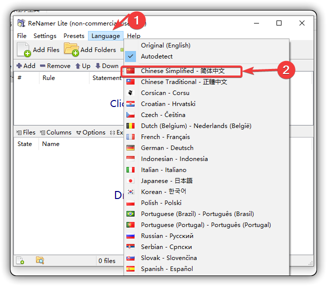Open the Options dropdown
327x286 pixels.
pos(90,132)
